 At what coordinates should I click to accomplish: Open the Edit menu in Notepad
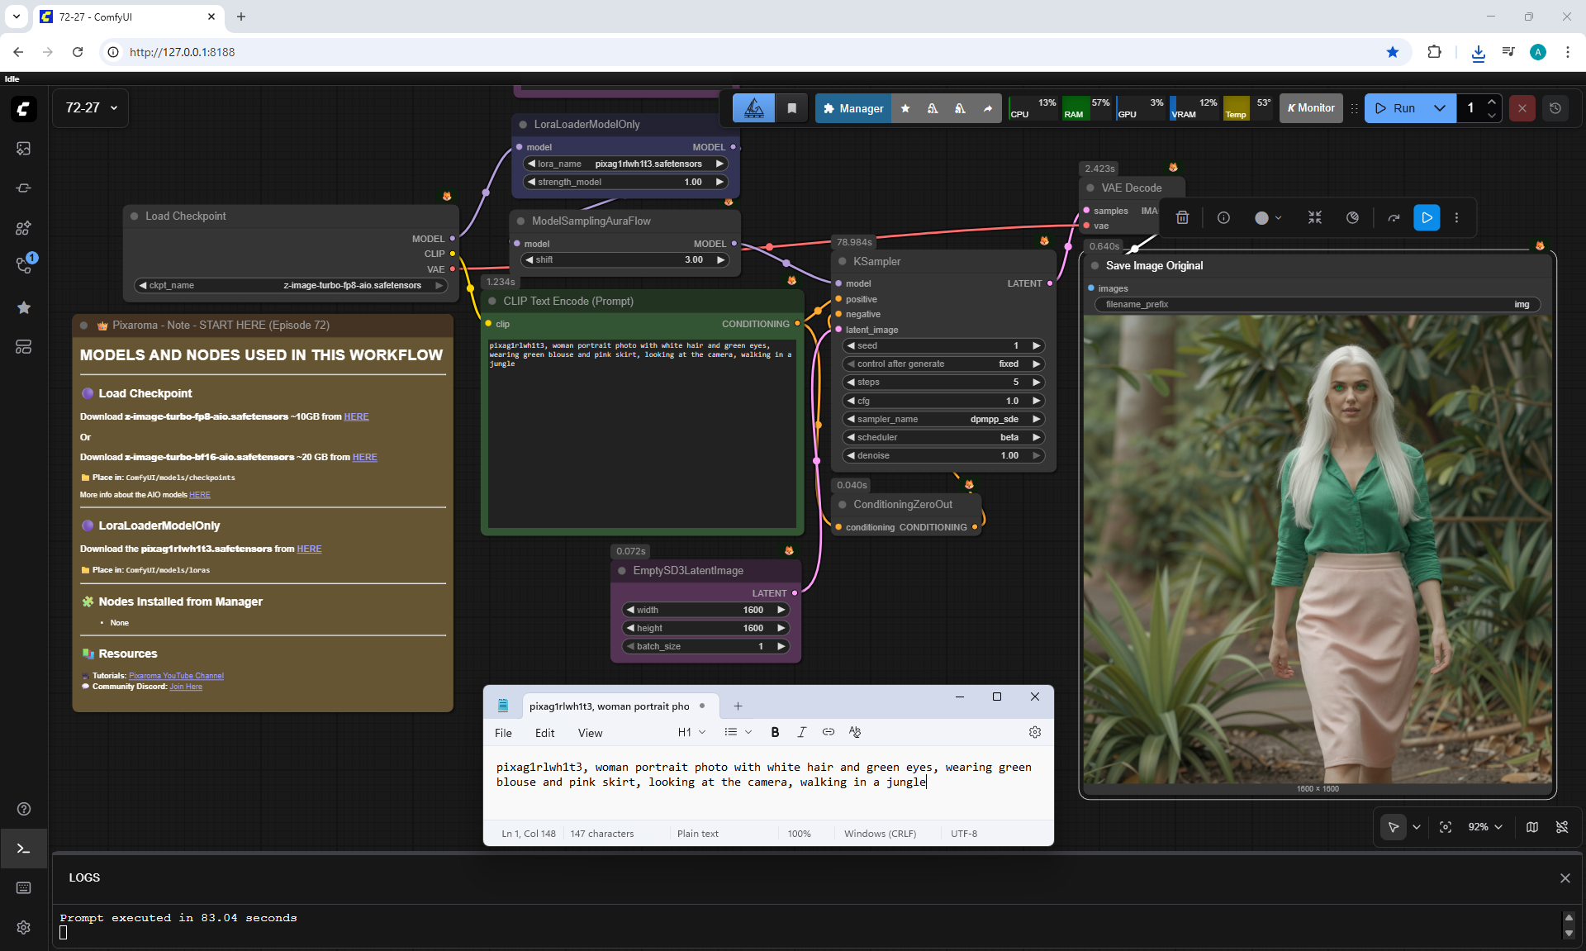(x=544, y=733)
